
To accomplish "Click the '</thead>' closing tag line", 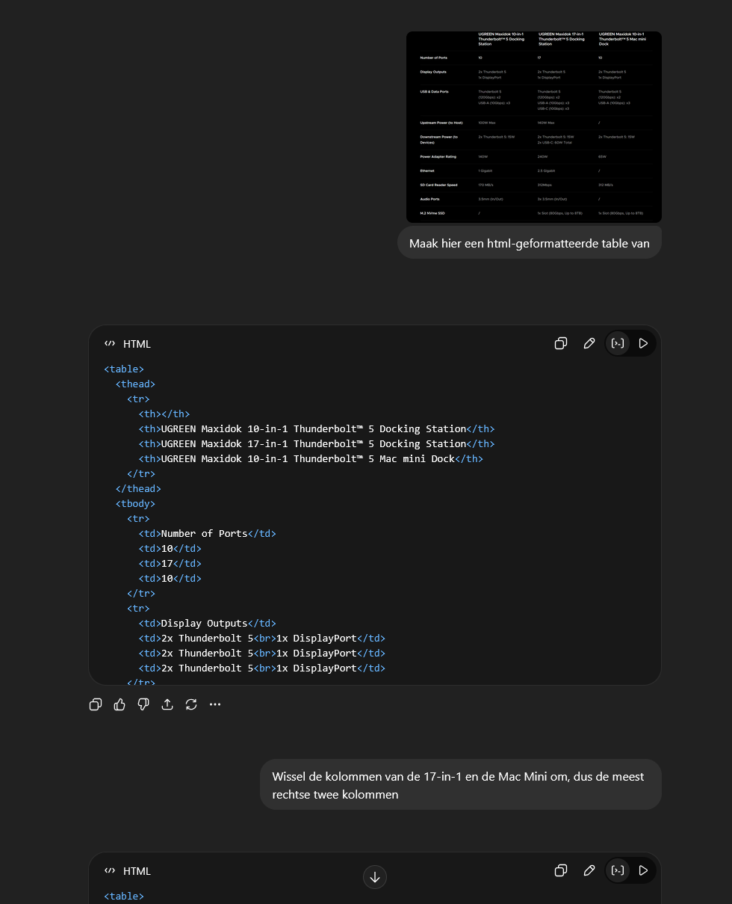I will pyautogui.click(x=138, y=488).
